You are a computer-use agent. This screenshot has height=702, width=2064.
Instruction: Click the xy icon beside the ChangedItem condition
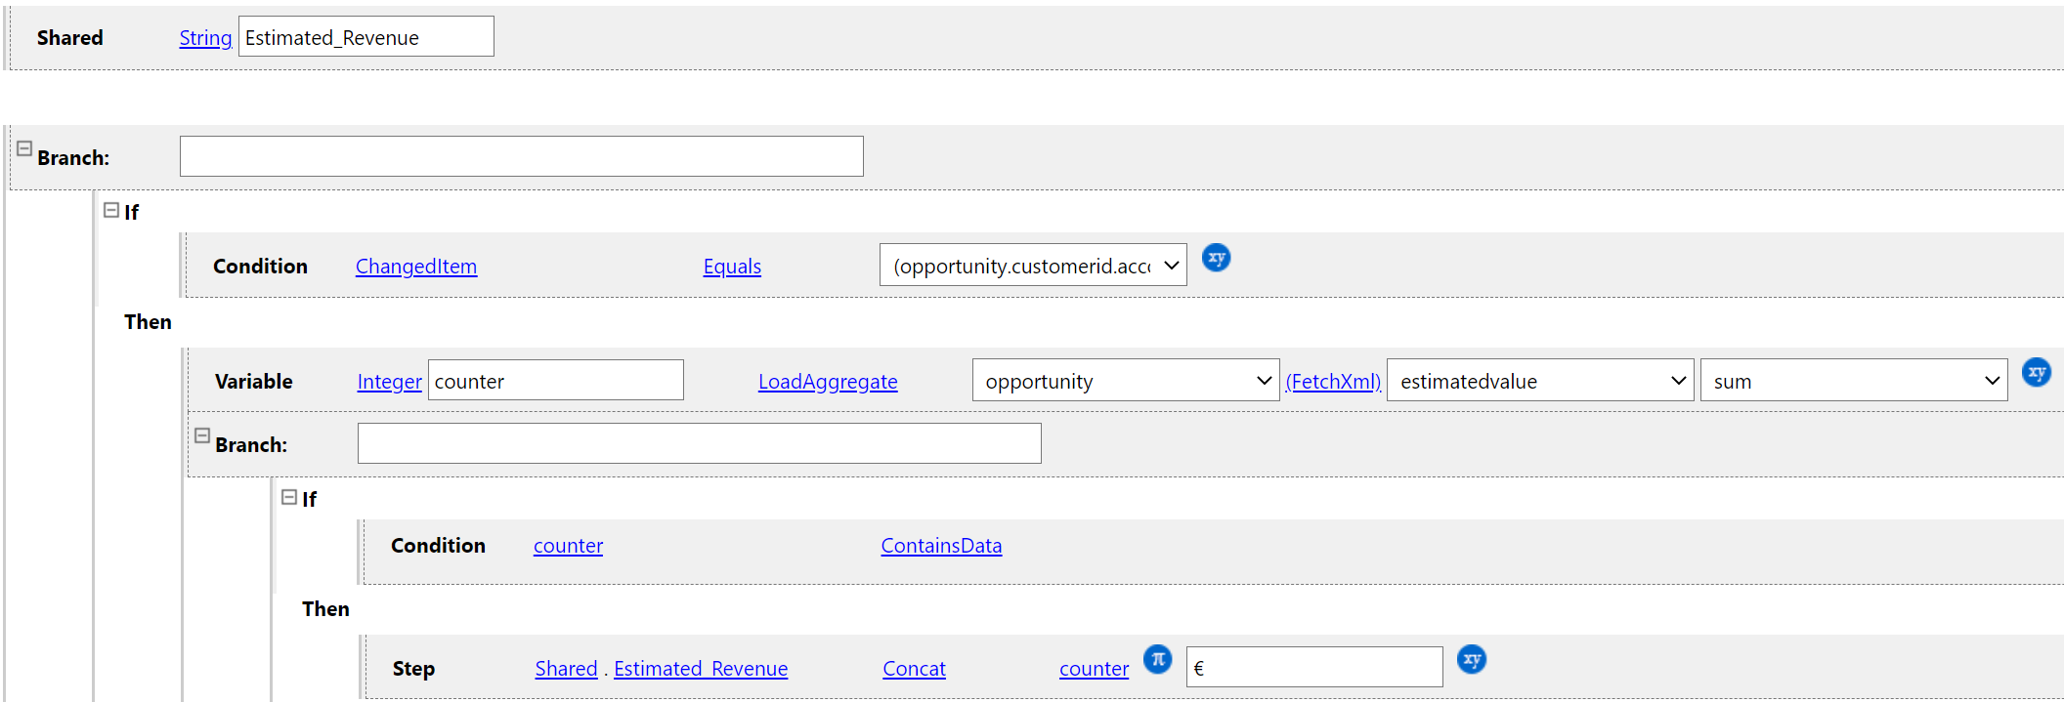pyautogui.click(x=1216, y=258)
